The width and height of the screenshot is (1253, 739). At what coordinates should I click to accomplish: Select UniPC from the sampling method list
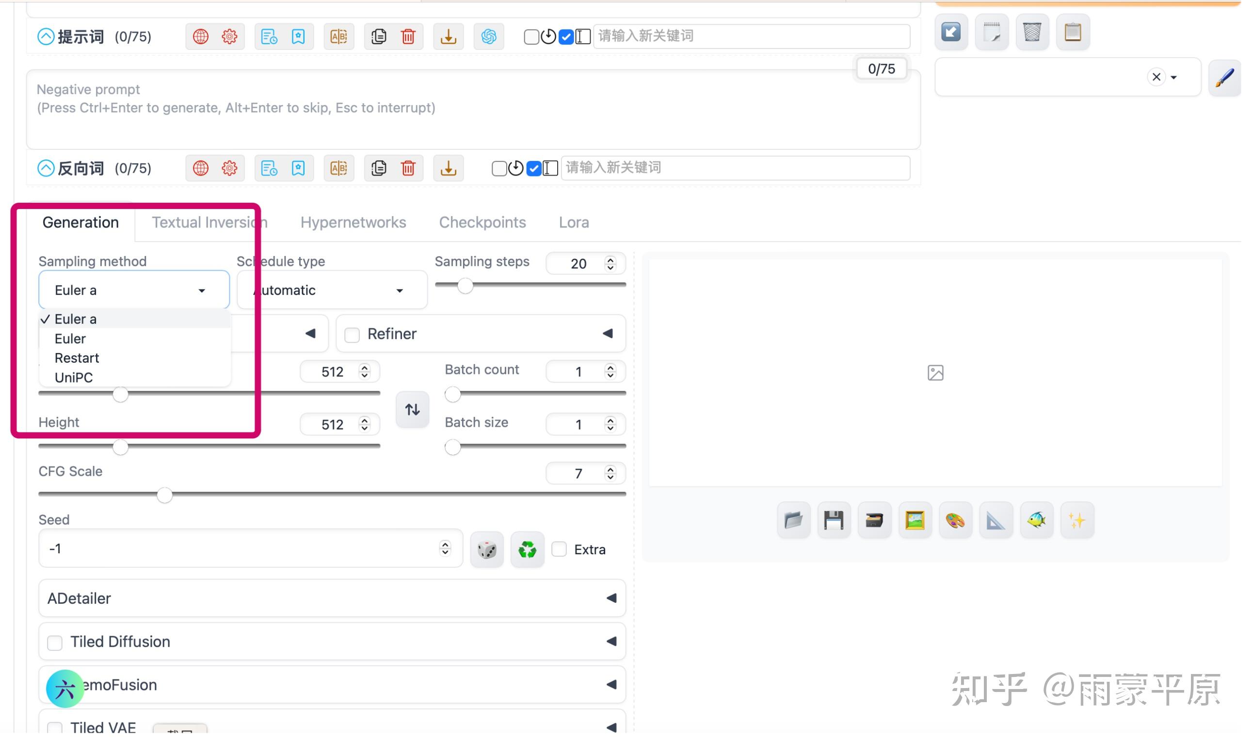click(x=73, y=377)
